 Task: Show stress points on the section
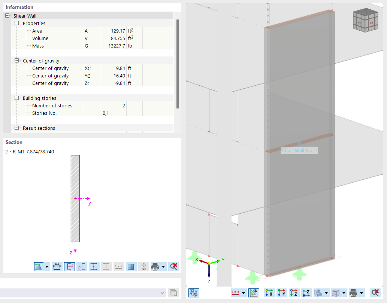[x=94, y=267]
